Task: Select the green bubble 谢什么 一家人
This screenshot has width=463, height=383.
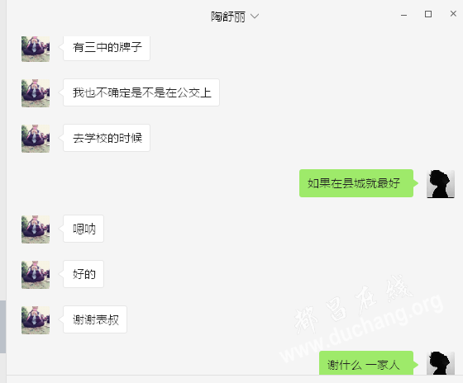Action: [366, 363]
